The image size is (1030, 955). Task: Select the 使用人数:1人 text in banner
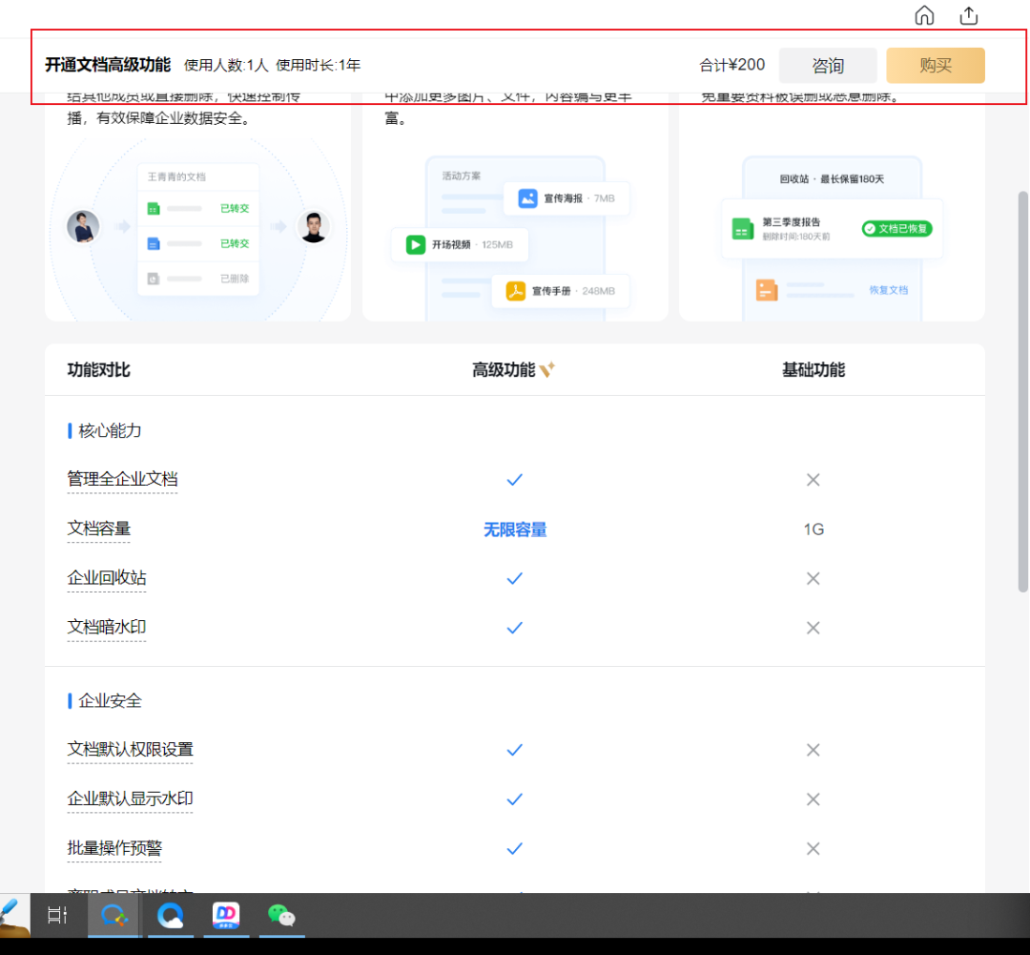(x=226, y=65)
